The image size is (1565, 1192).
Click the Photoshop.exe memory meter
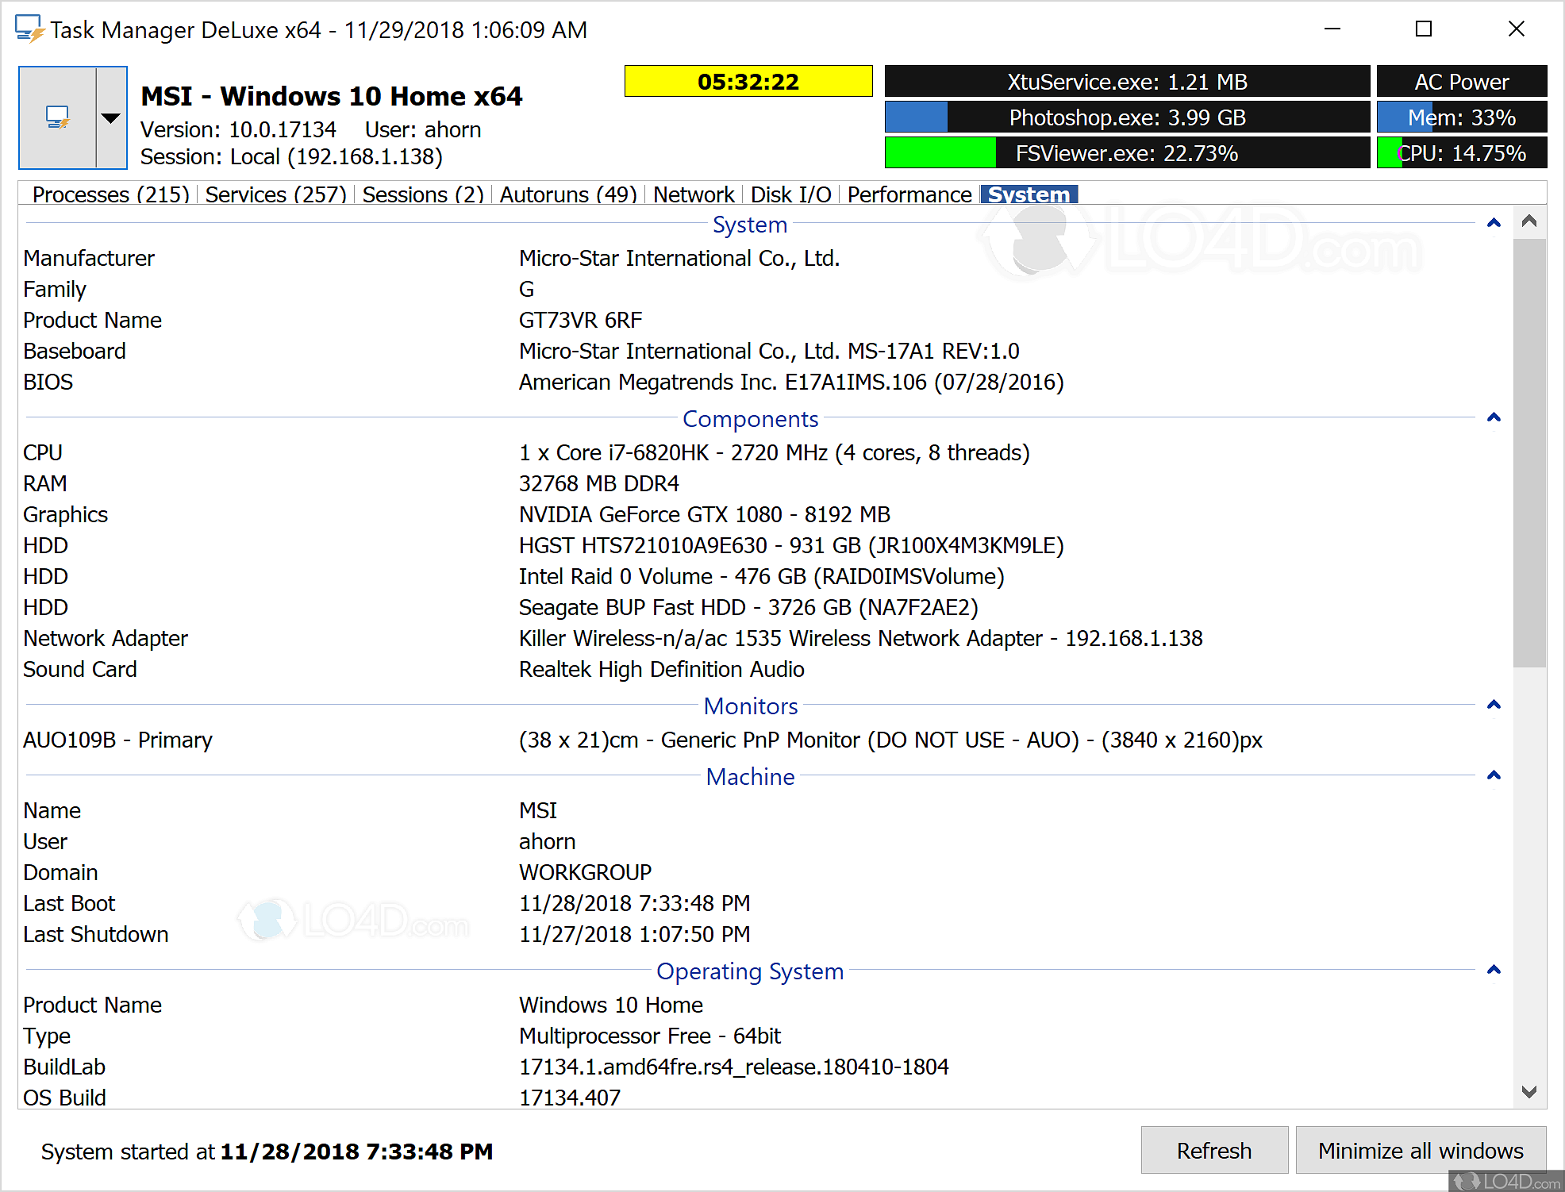[1127, 117]
